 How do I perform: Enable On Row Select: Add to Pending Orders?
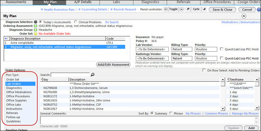204,70
